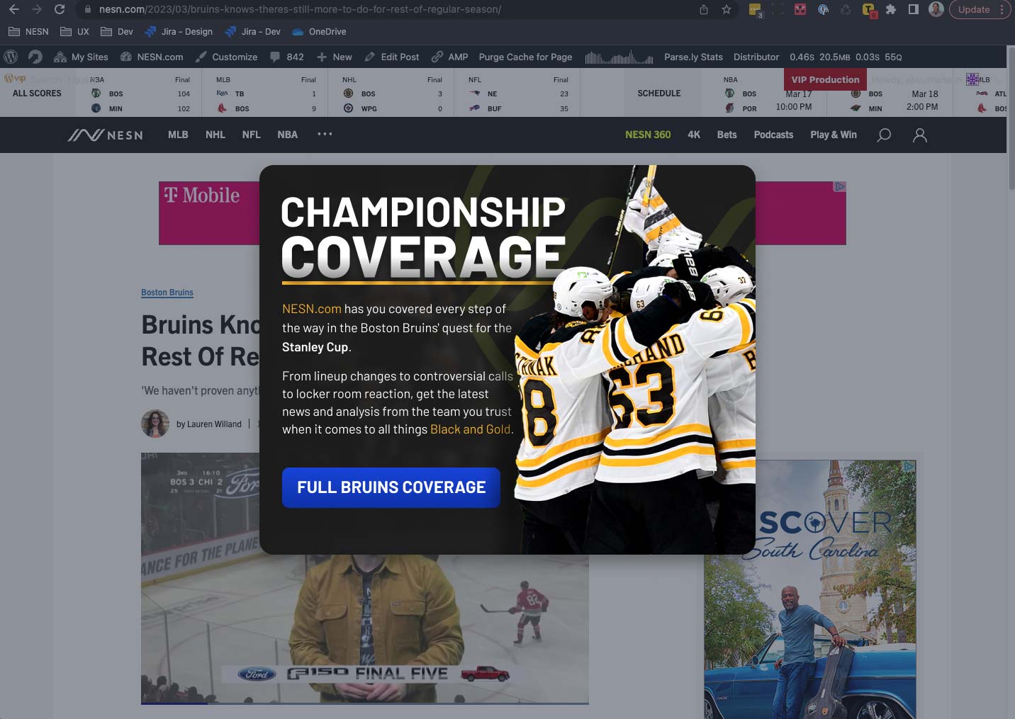1015x719 pixels.
Task: Click the share icon in address bar
Action: (x=703, y=9)
